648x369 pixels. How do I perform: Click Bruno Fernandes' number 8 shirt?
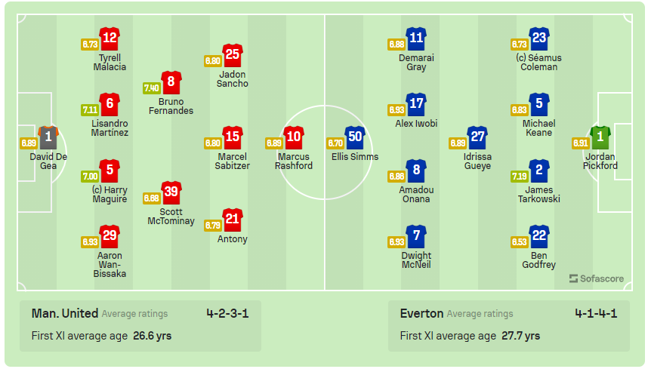171,82
